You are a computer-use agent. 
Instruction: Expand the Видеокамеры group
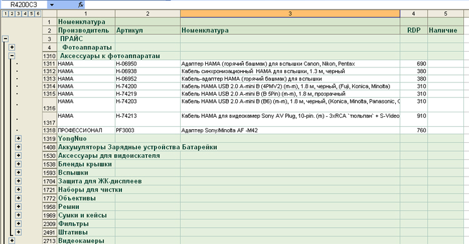12,240
